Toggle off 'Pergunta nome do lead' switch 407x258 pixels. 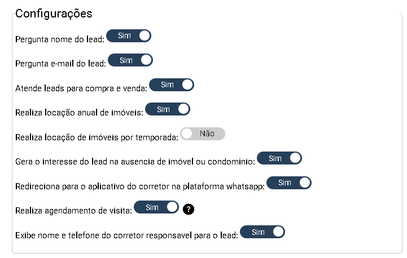point(129,36)
